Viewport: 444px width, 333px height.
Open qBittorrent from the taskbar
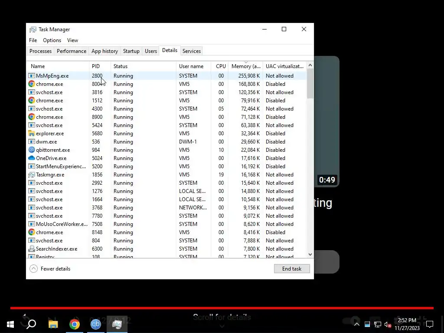[x=96, y=324]
